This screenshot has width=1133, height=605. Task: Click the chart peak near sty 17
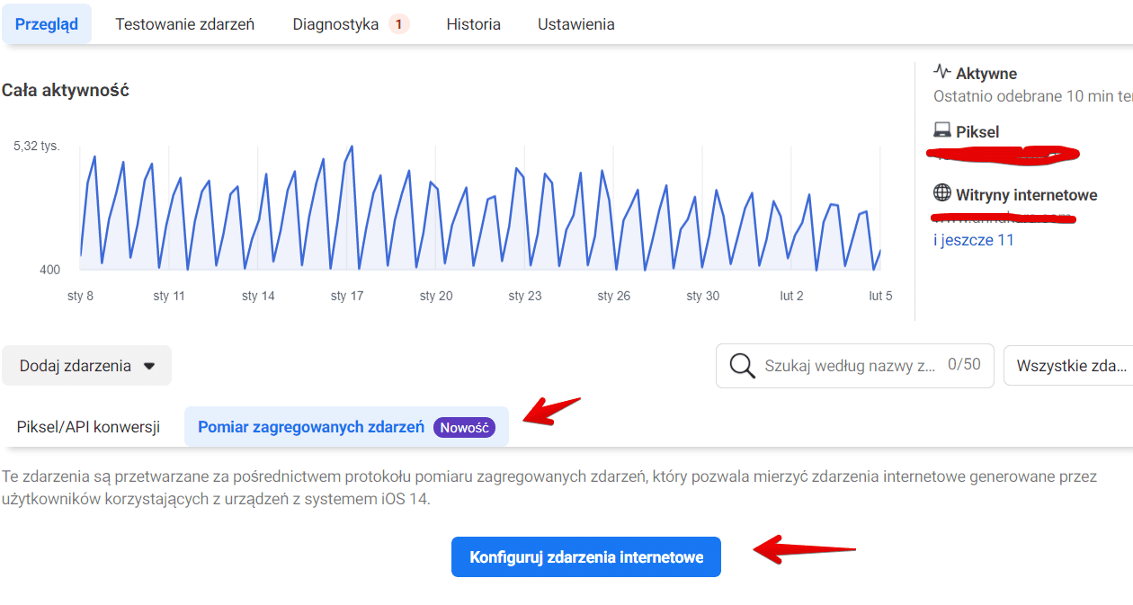point(351,147)
